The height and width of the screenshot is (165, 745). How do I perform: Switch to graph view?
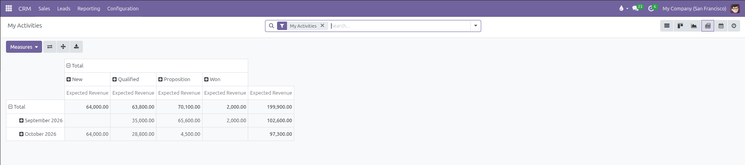(x=694, y=26)
